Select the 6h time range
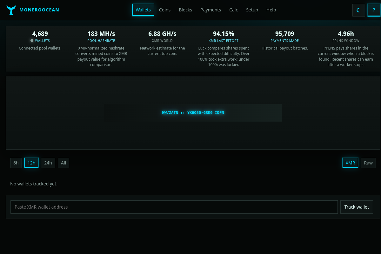The height and width of the screenshot is (254, 381). click(16, 163)
